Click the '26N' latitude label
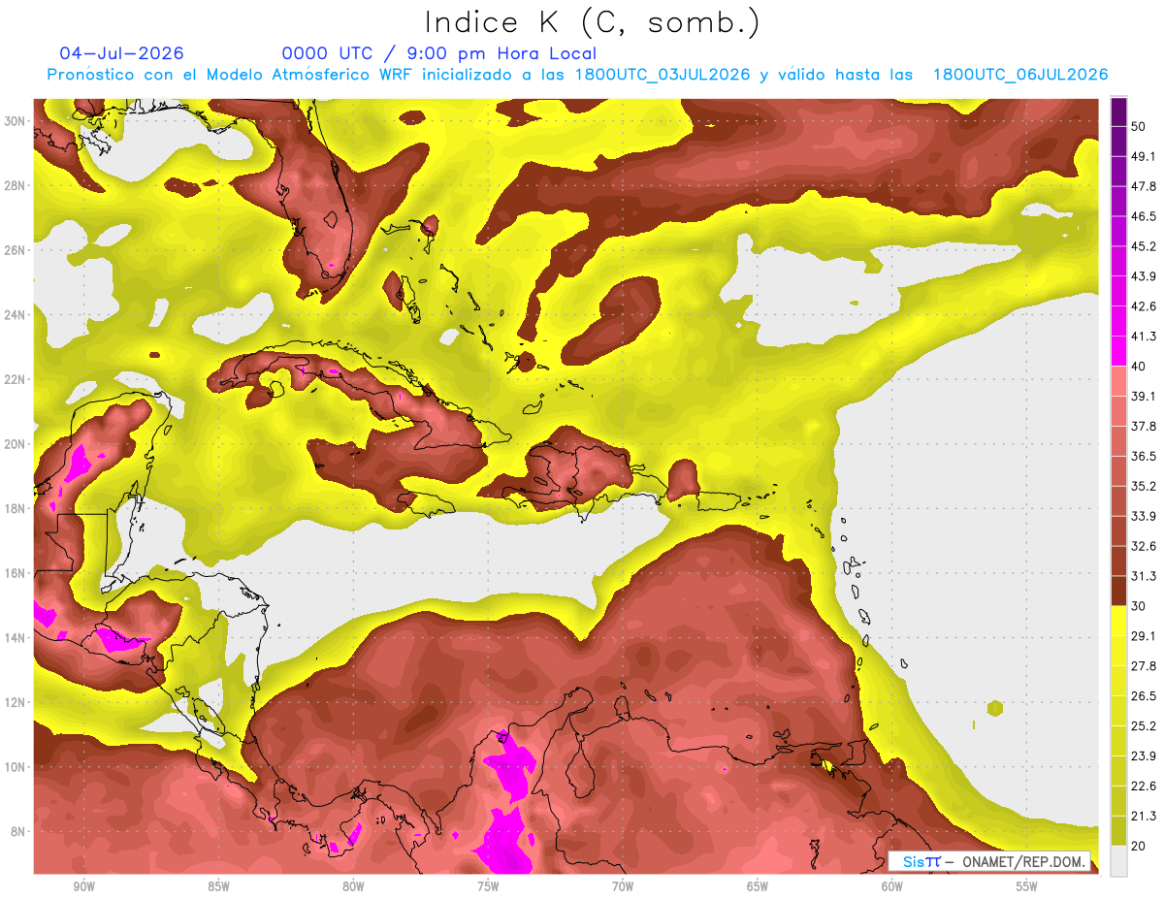The width and height of the screenshot is (1164, 899). tap(16, 250)
